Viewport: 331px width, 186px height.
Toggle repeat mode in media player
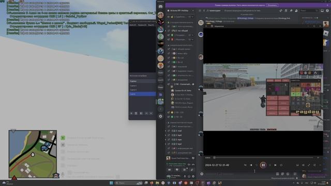click(x=281, y=165)
